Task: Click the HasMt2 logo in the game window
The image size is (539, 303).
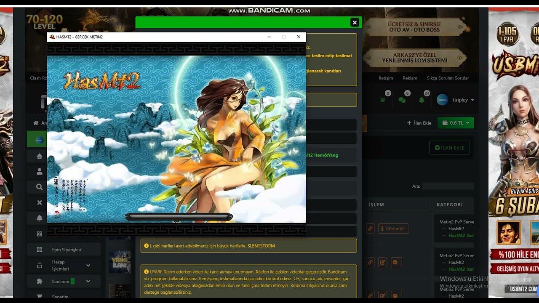Action: pyautogui.click(x=102, y=82)
